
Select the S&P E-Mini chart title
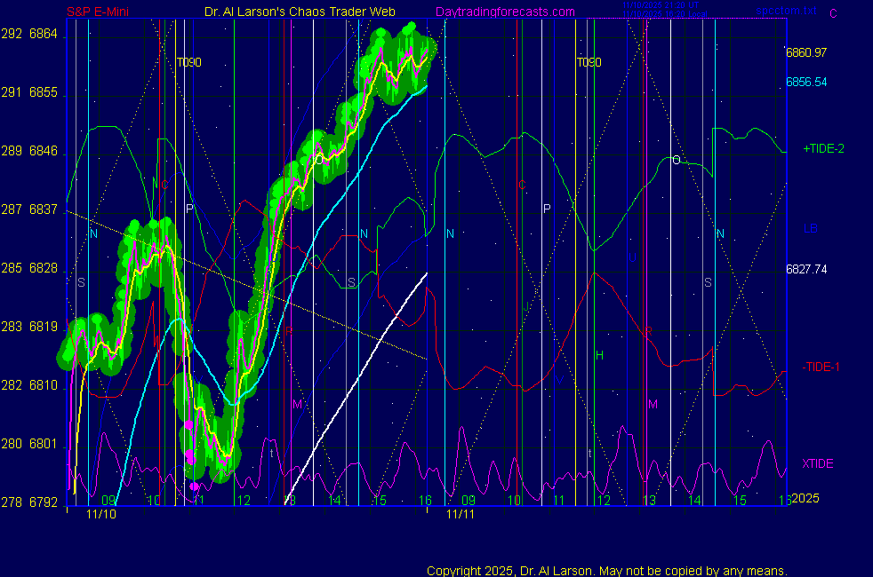[x=103, y=12]
